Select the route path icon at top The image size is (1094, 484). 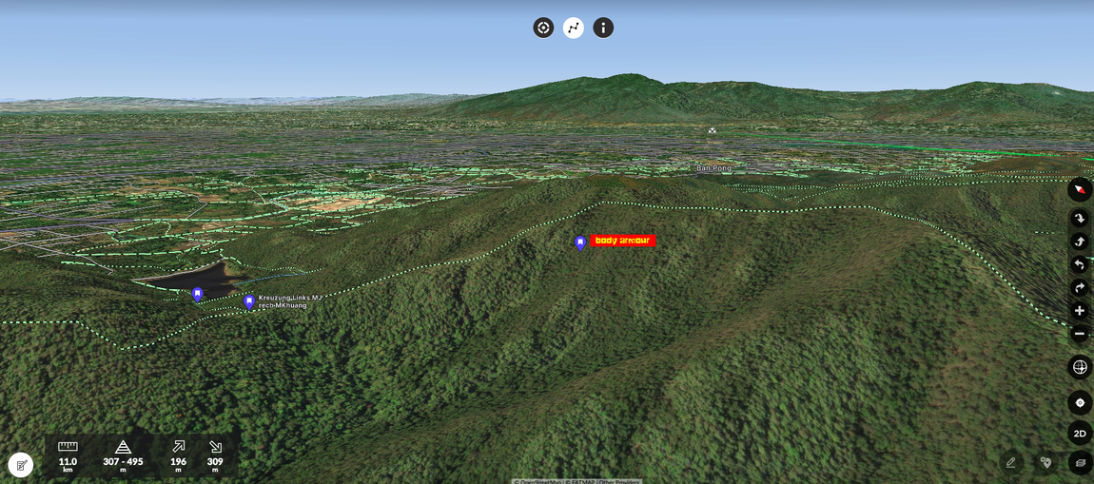pos(574,28)
